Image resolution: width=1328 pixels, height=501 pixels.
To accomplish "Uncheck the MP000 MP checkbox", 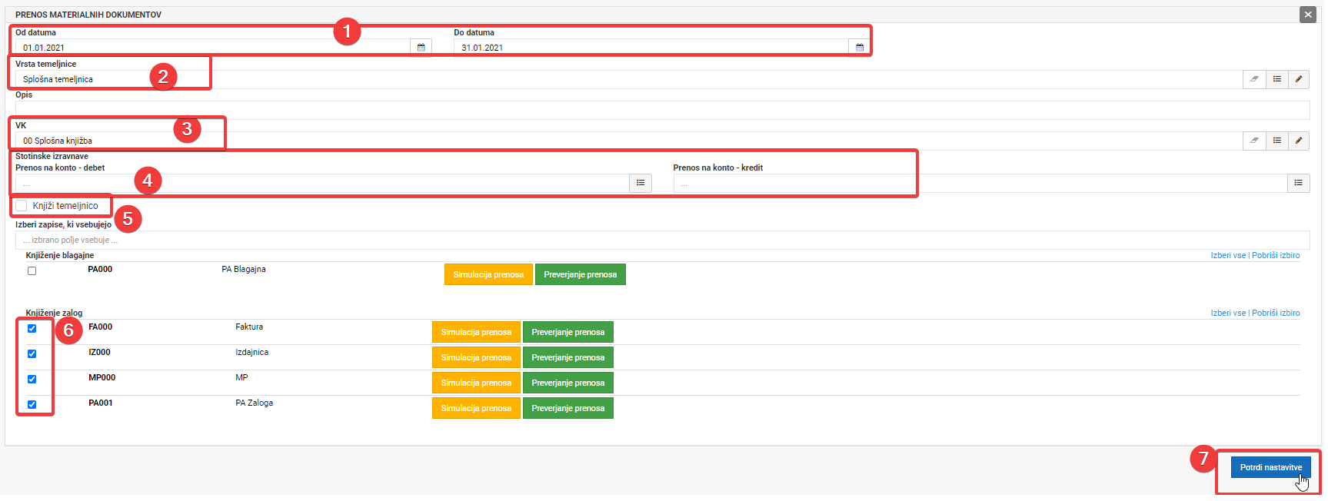I will (x=32, y=379).
